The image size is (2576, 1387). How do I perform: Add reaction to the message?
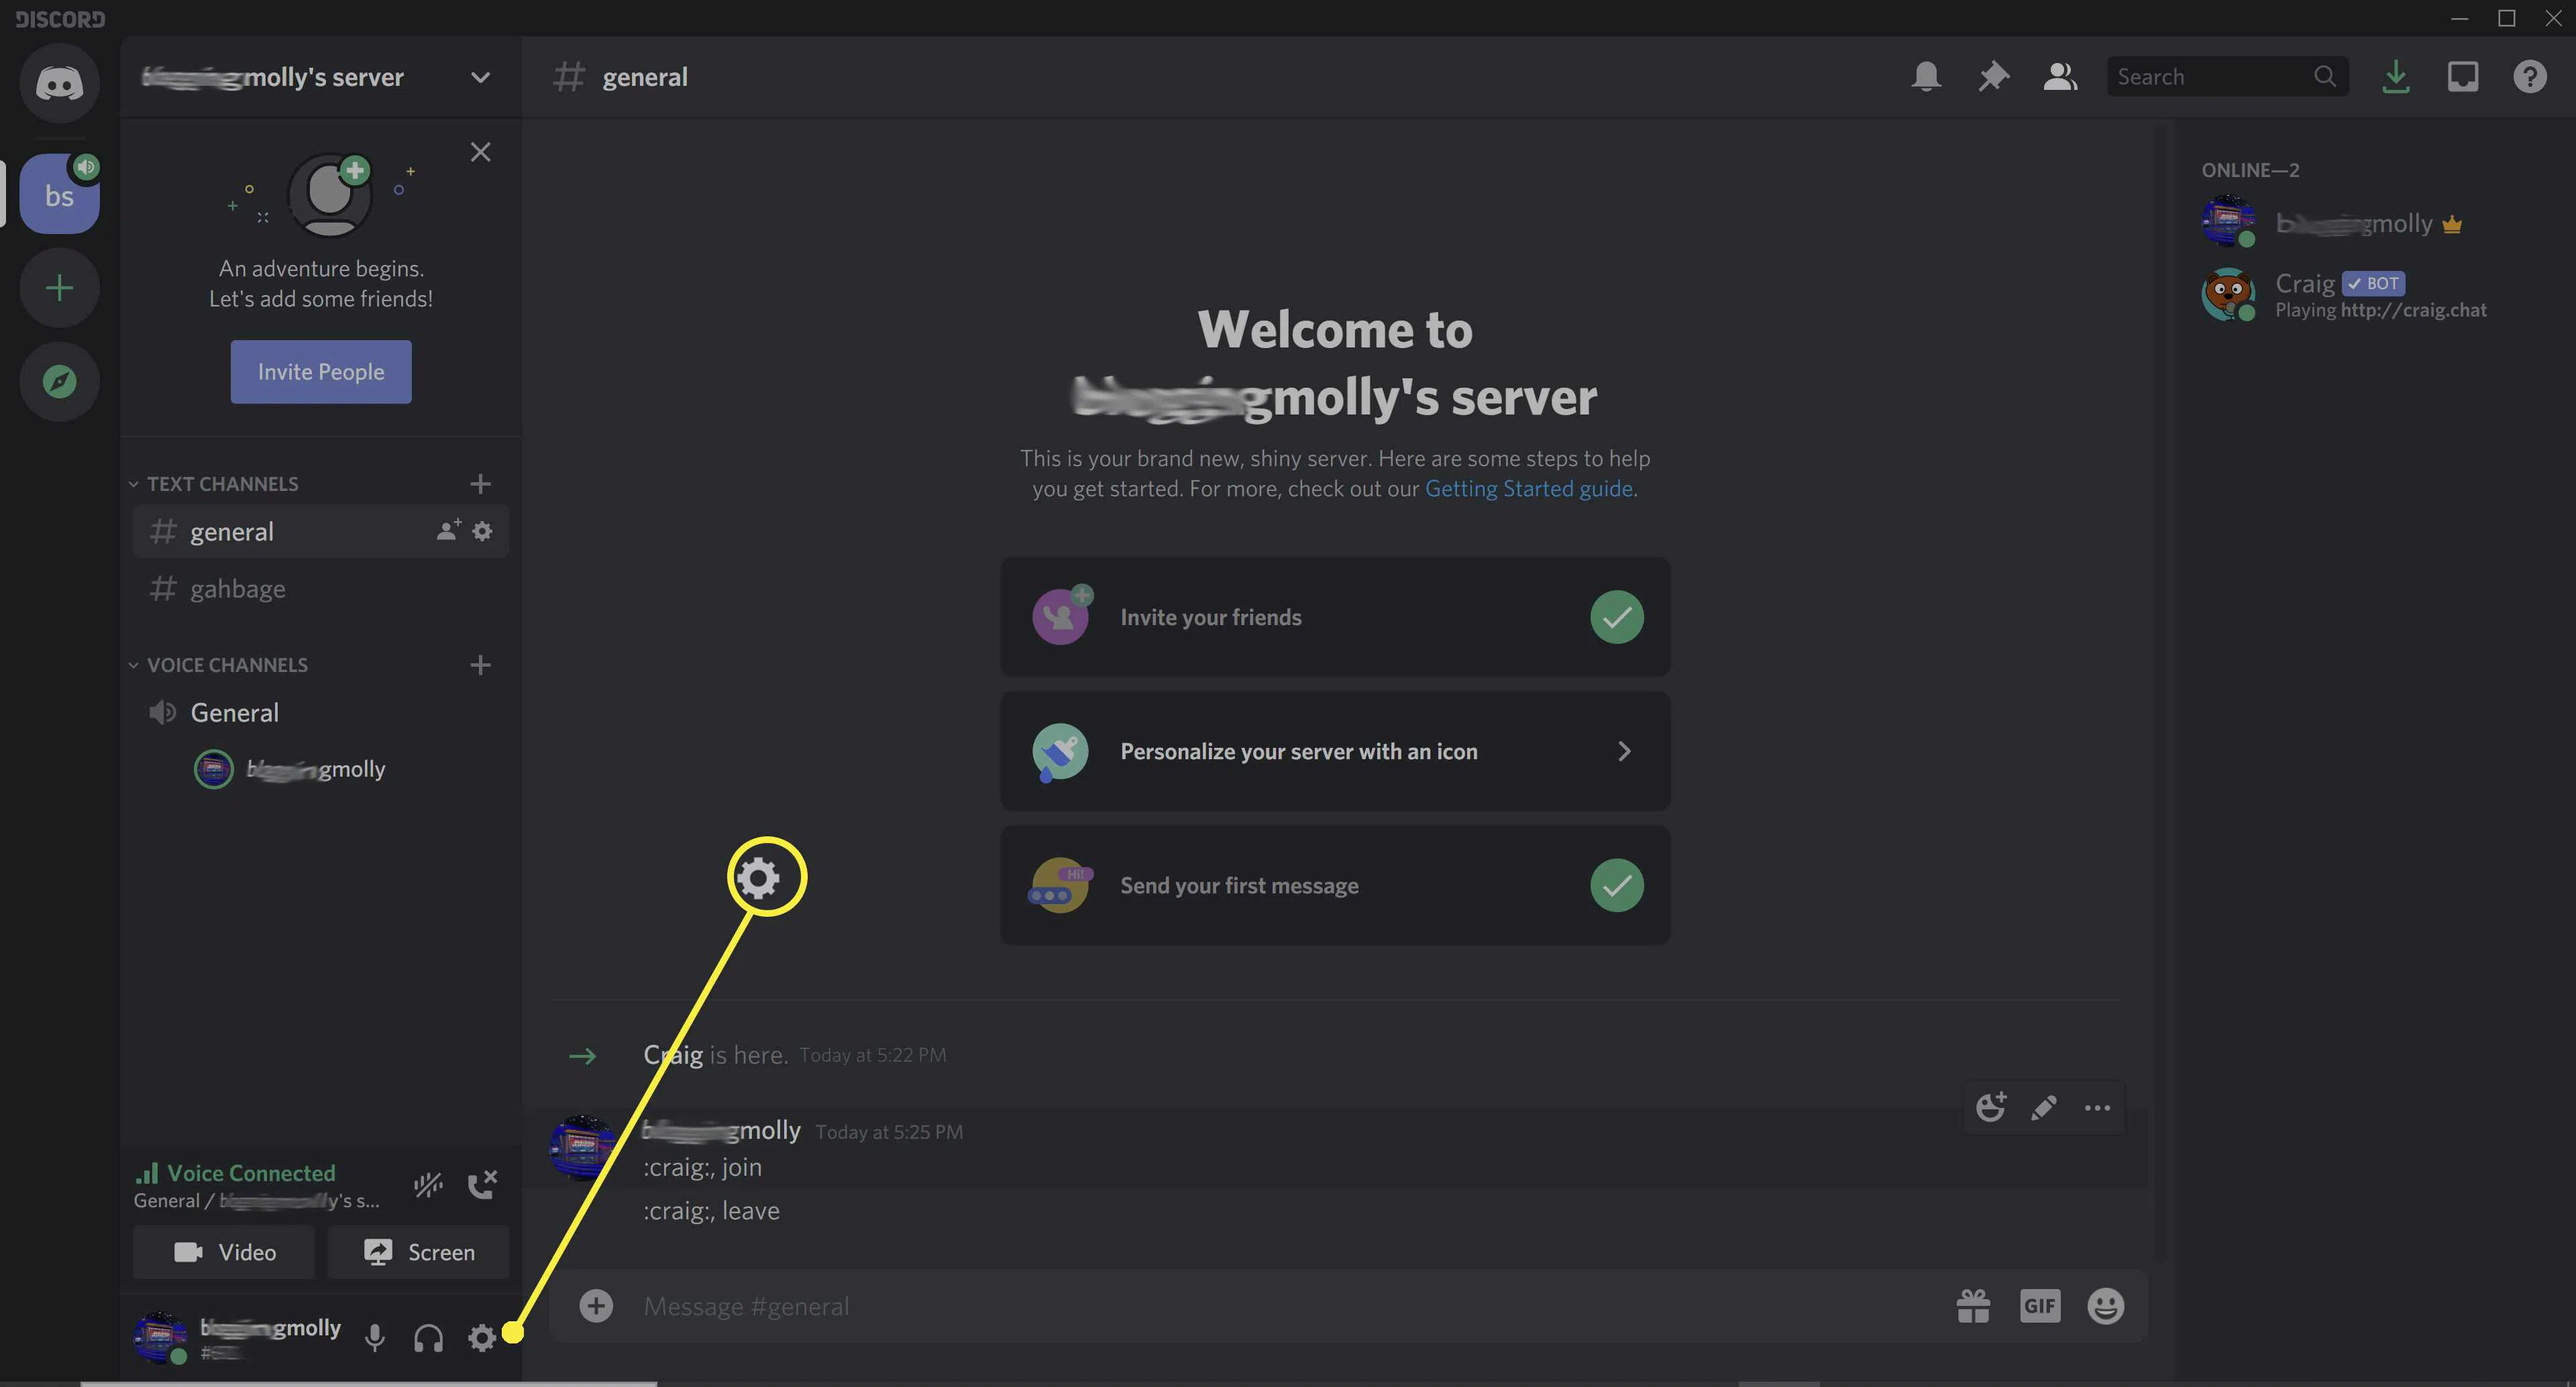1991,1107
